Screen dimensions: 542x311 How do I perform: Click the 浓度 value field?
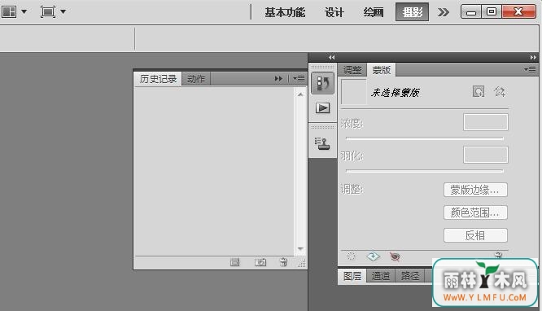[486, 122]
